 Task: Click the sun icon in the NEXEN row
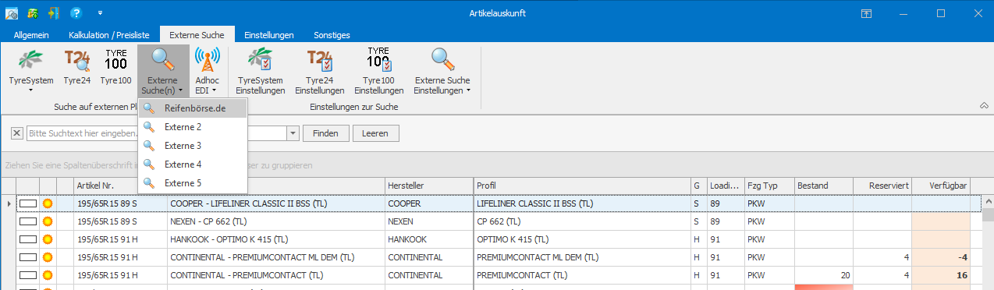48,221
